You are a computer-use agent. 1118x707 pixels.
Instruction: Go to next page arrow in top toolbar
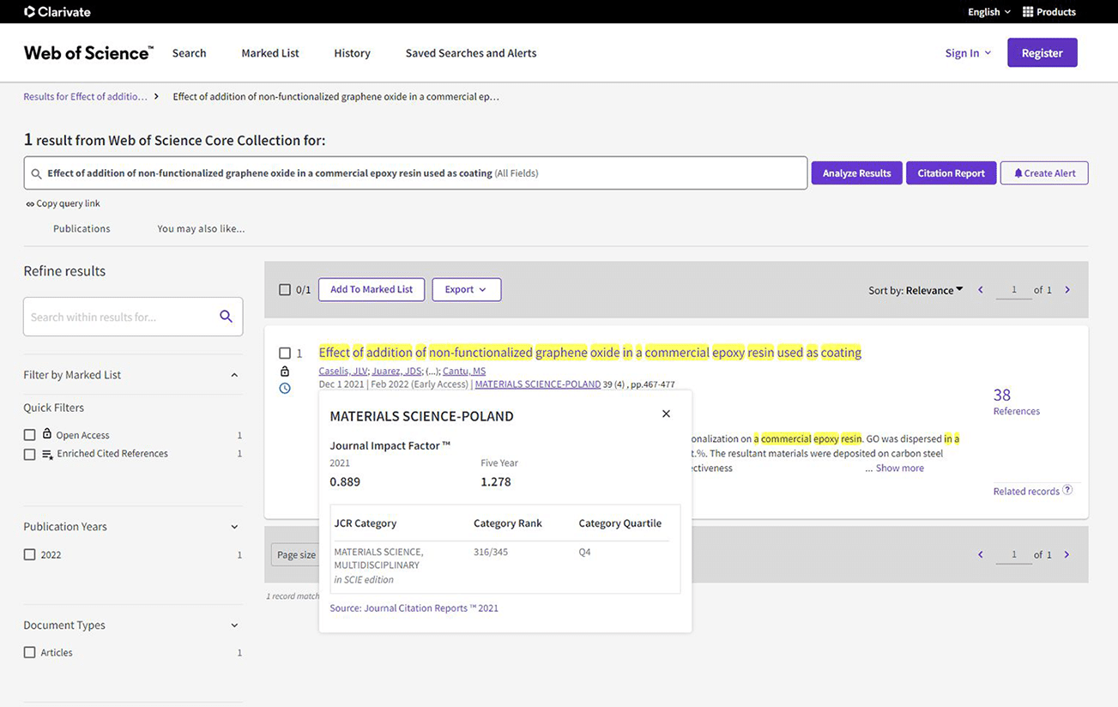(1067, 290)
